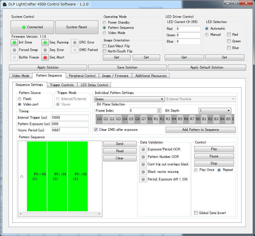Open the Green pattern color dropdown
Image resolution: width=255 pixels, height=236 pixels.
click(129, 99)
